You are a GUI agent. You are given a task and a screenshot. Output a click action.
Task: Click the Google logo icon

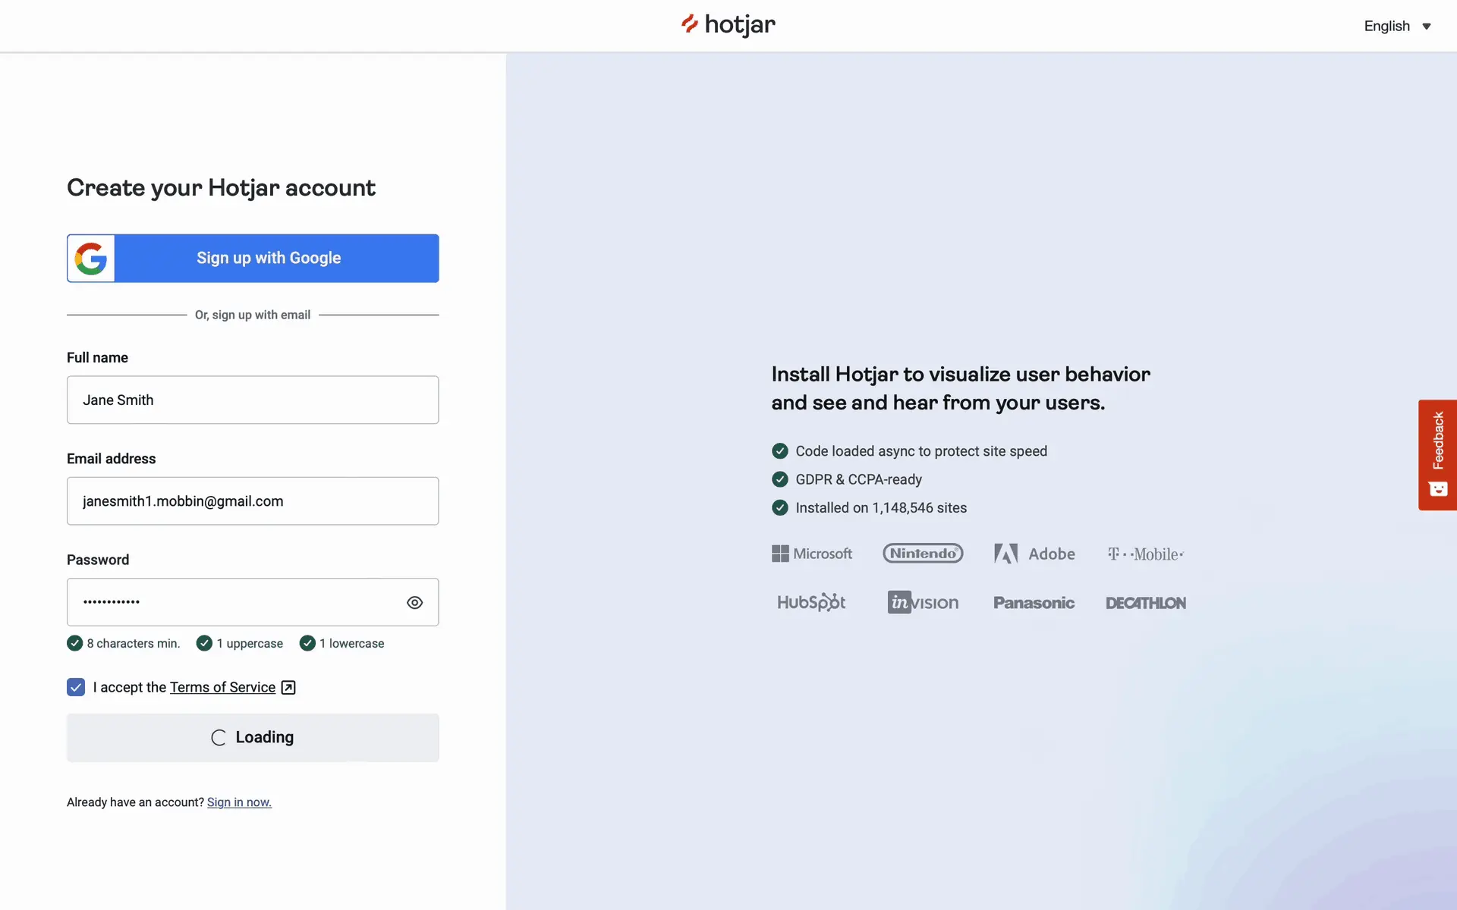tap(91, 259)
